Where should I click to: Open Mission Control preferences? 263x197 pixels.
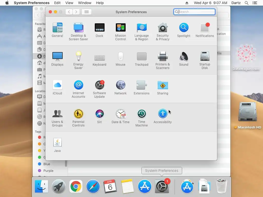point(120,32)
